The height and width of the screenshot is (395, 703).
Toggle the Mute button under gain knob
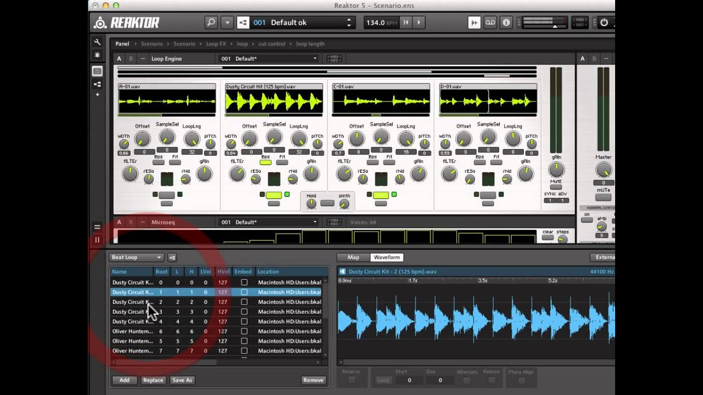coord(556,187)
